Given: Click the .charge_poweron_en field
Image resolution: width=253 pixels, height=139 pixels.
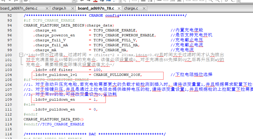Looking at the screenshot, I should pyautogui.click(x=54, y=35).
